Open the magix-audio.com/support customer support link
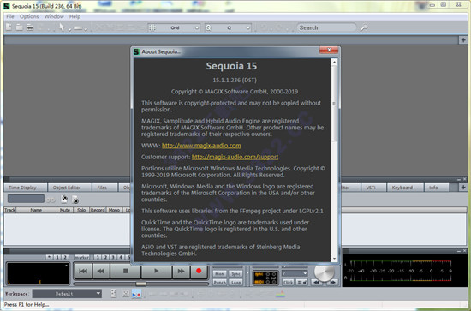Image resolution: width=471 pixels, height=311 pixels. 235,157
